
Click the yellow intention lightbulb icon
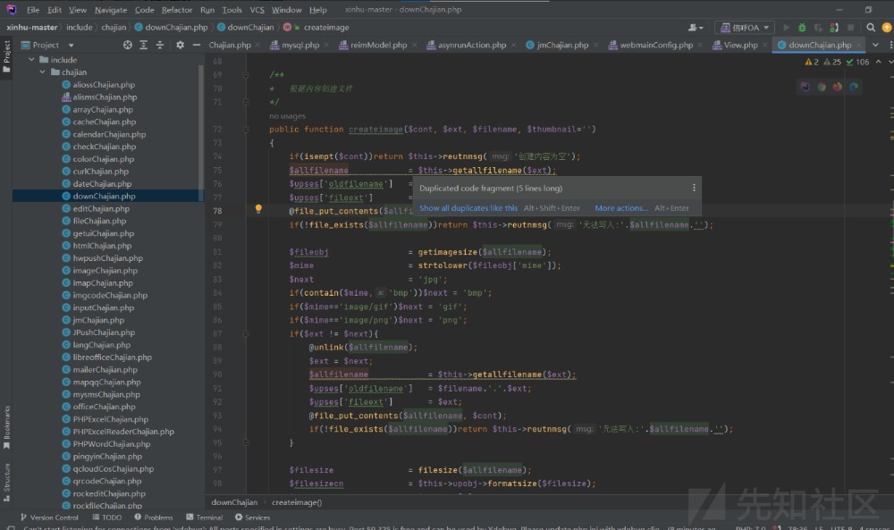tap(258, 209)
